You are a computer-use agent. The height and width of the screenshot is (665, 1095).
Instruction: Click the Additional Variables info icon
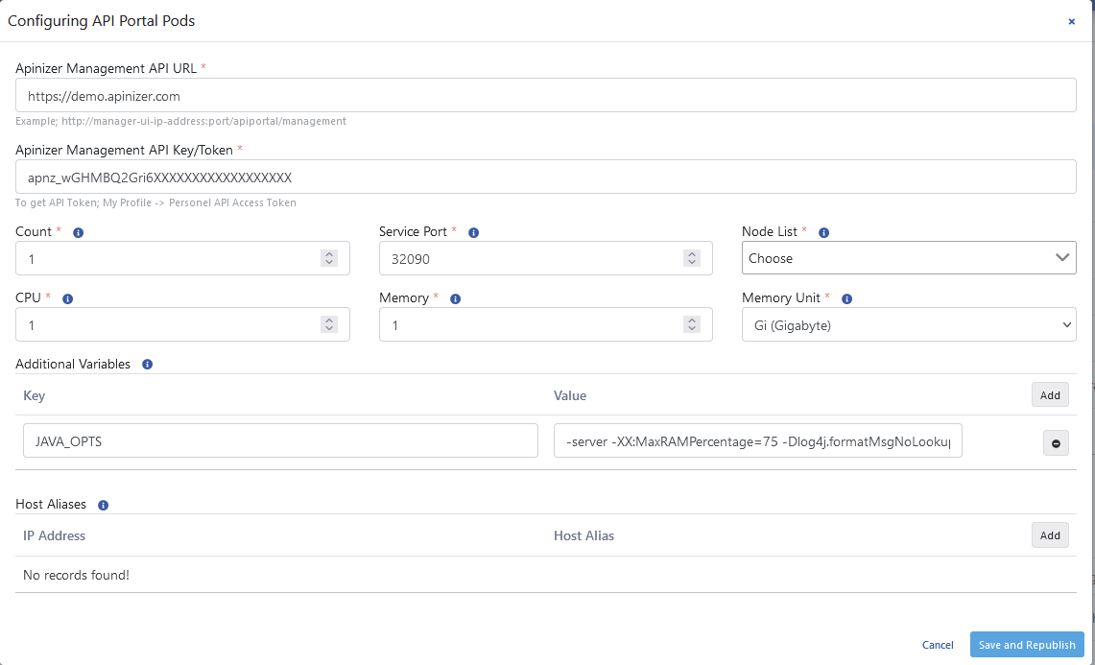[x=147, y=365]
